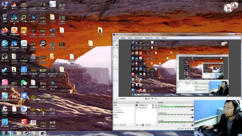
Task: Select the 视频捕获设备 source row
Action: (146, 105)
